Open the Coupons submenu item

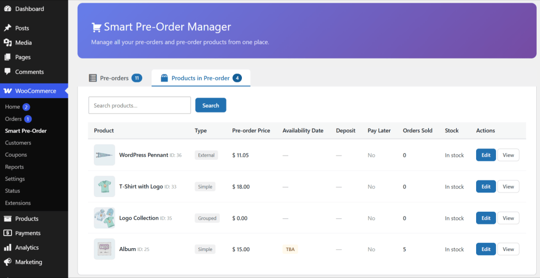[x=16, y=155]
